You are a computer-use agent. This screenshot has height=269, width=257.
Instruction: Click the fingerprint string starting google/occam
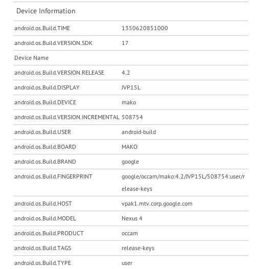(x=183, y=183)
